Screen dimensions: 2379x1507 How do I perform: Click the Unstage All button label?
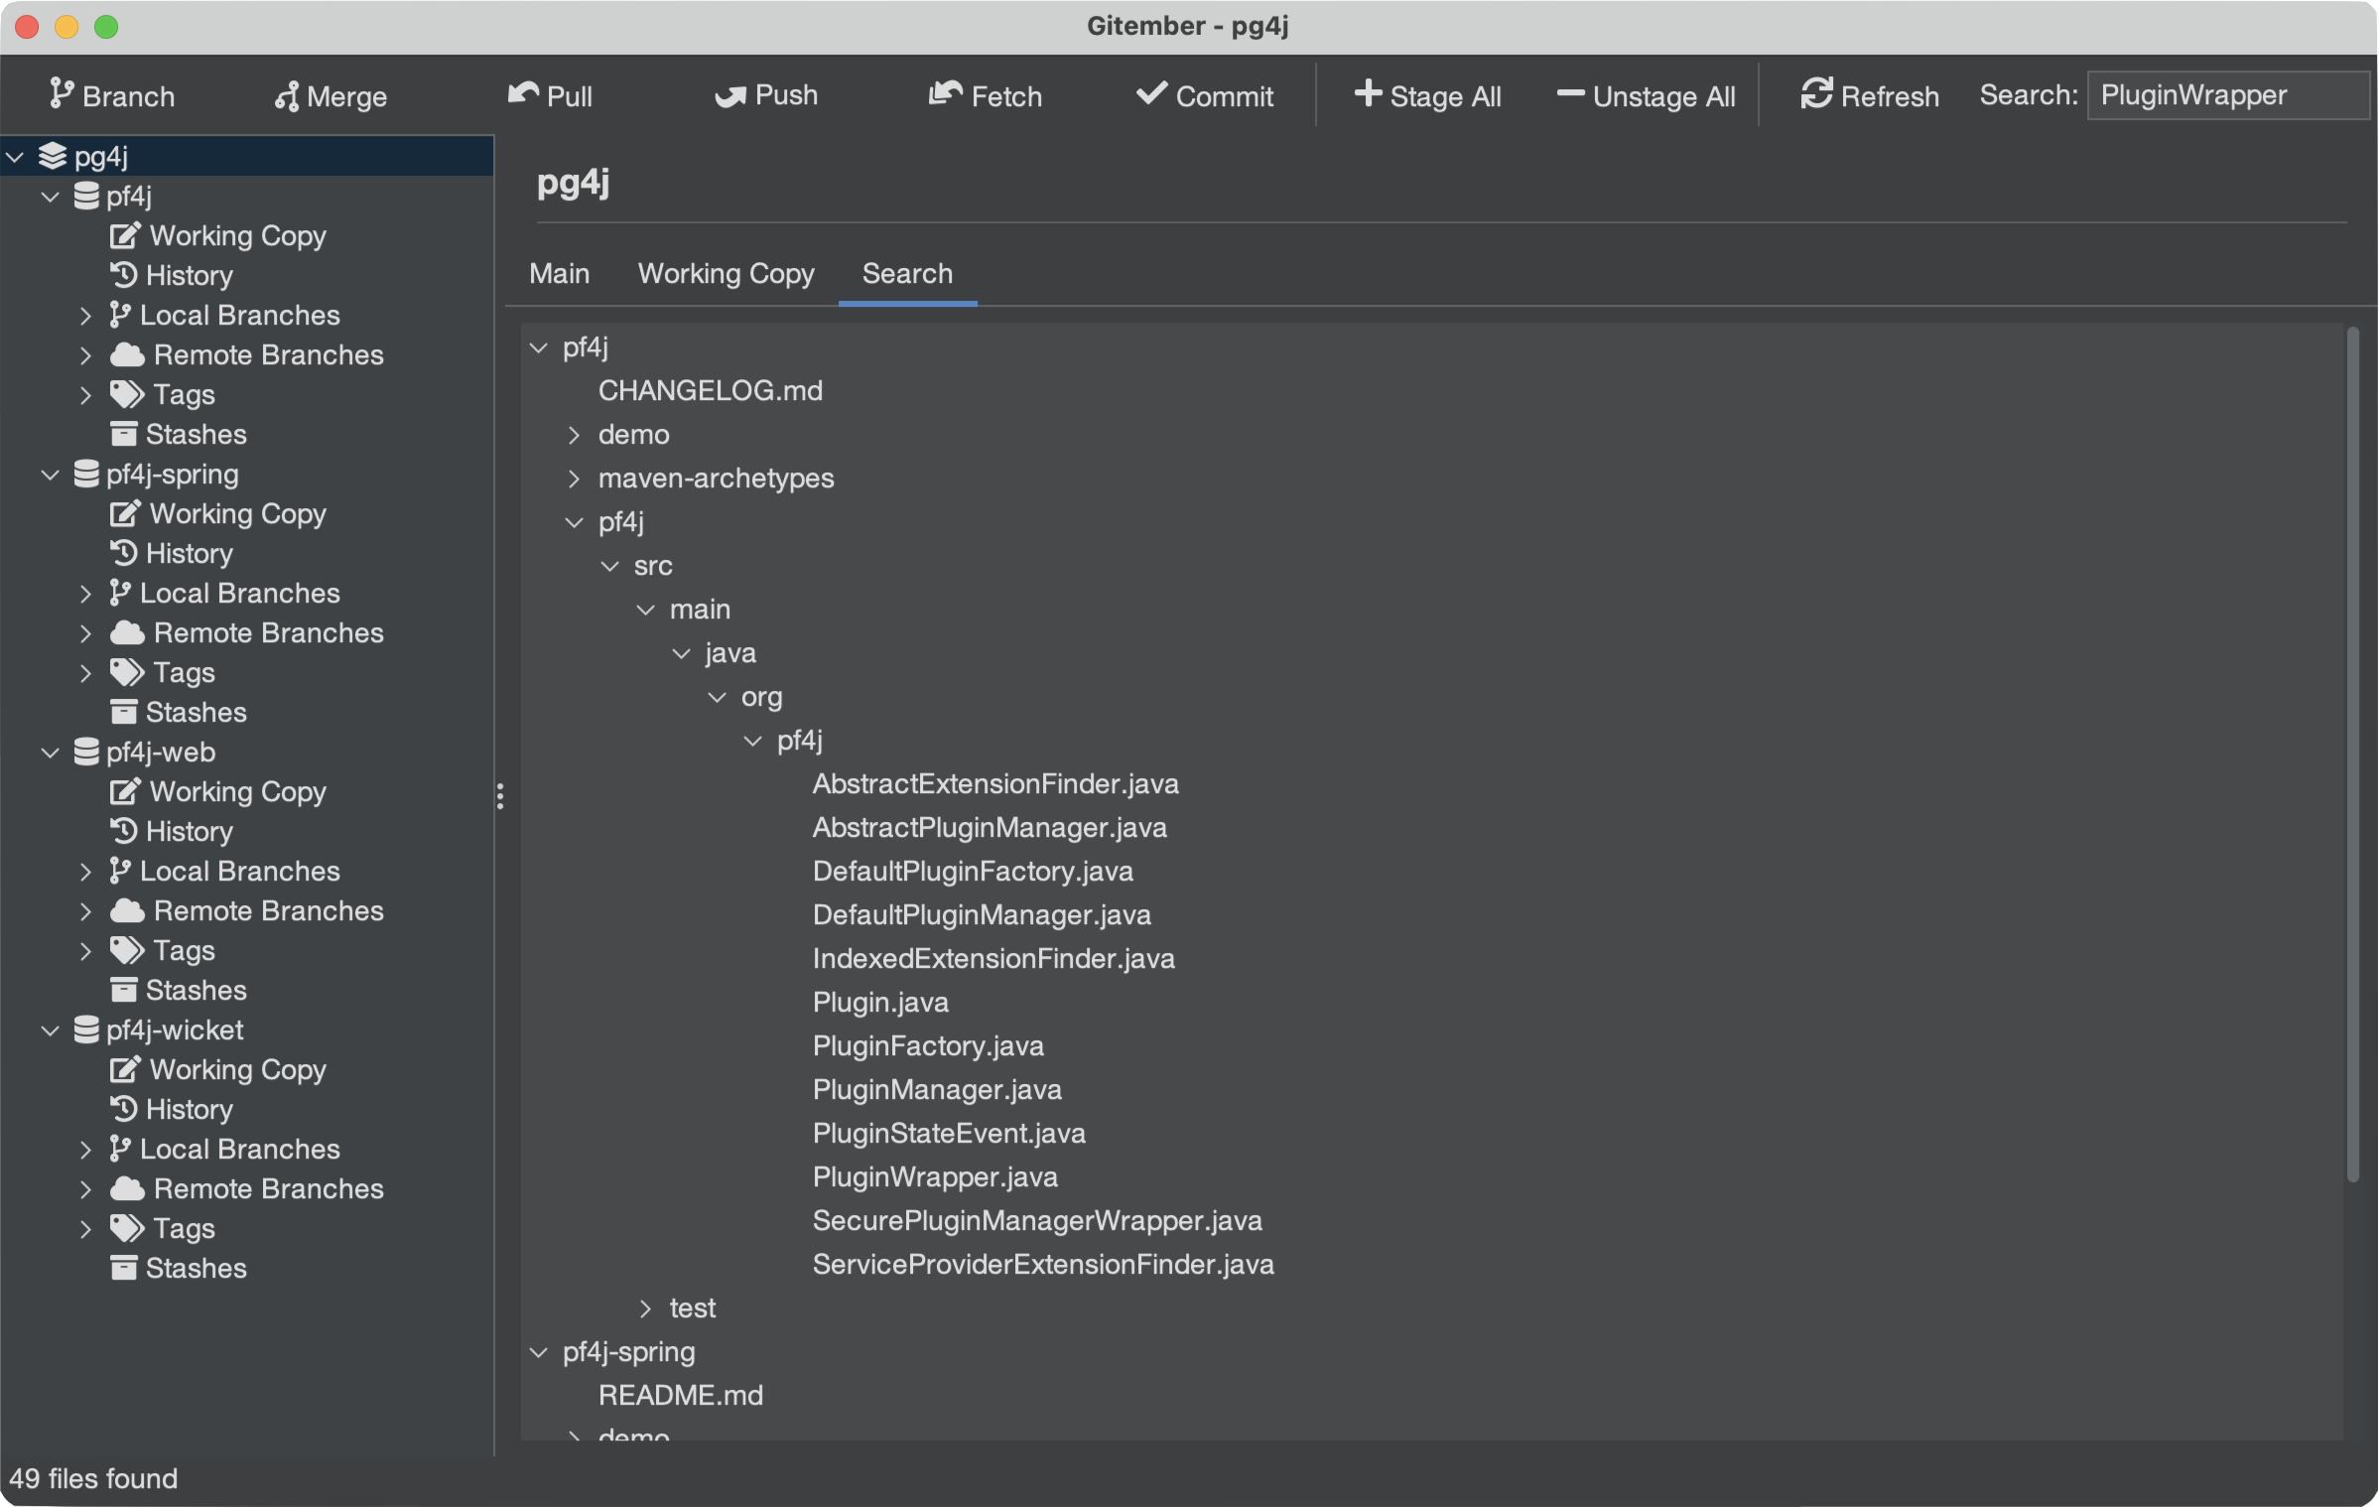pyautogui.click(x=1663, y=96)
